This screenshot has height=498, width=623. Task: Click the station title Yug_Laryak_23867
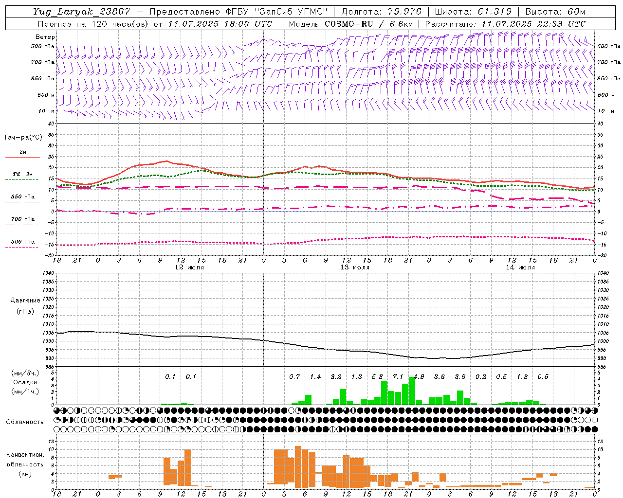81,12
